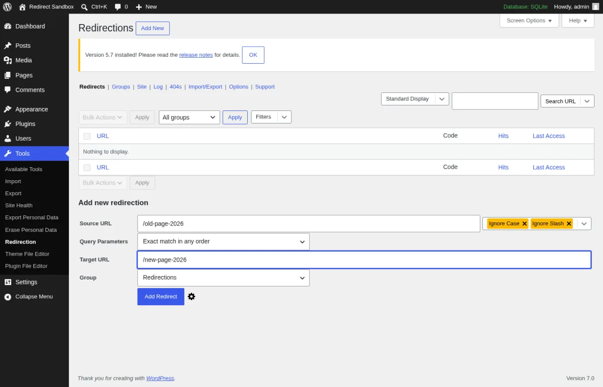Click the Source URL input field
This screenshot has height=387, width=603.
coord(309,224)
